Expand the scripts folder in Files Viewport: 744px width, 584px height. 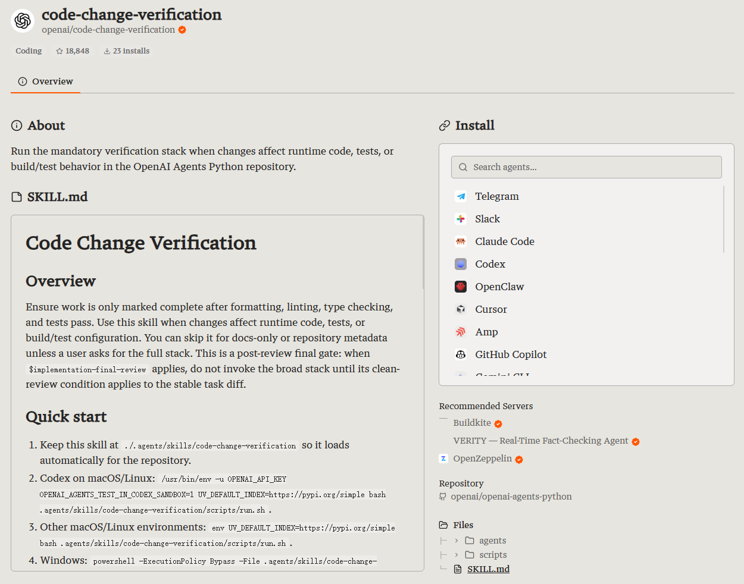coord(457,555)
